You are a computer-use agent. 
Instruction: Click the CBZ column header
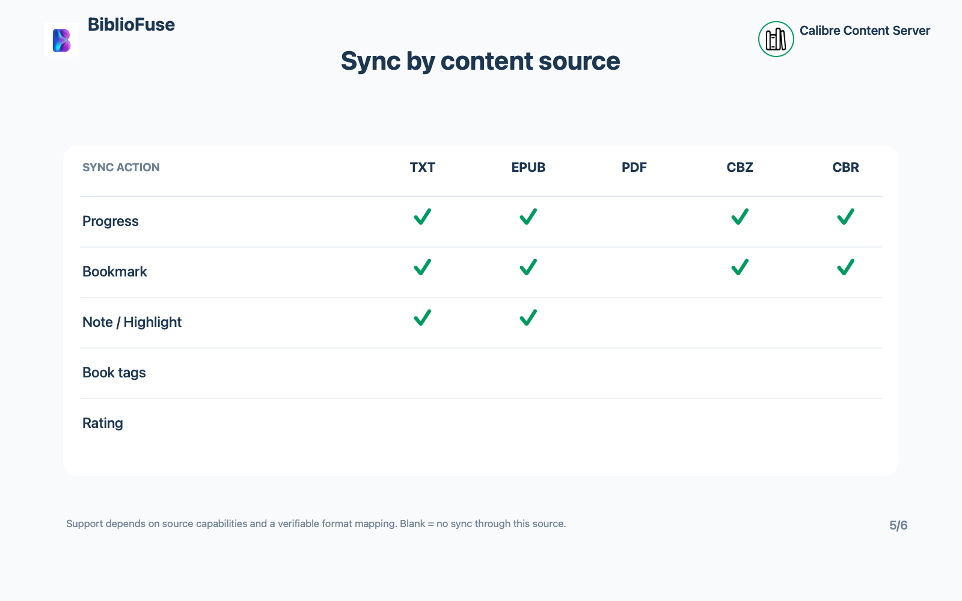coord(740,168)
